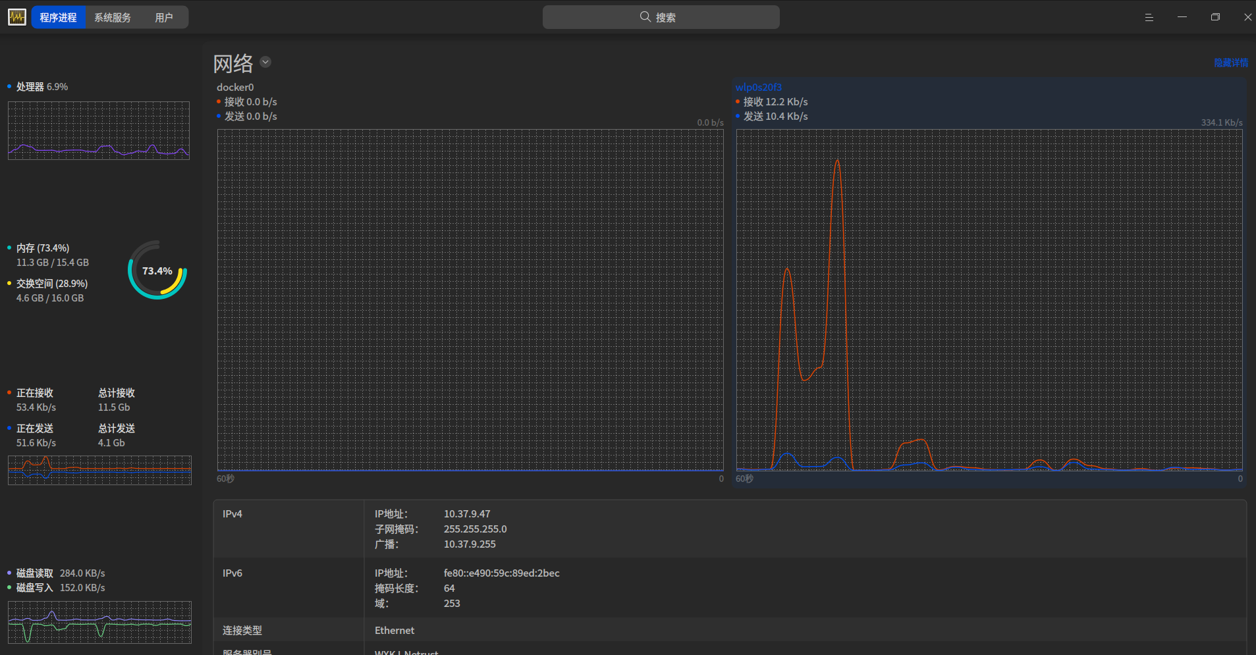Click the subnet mask 255.255.255.0

click(x=476, y=529)
